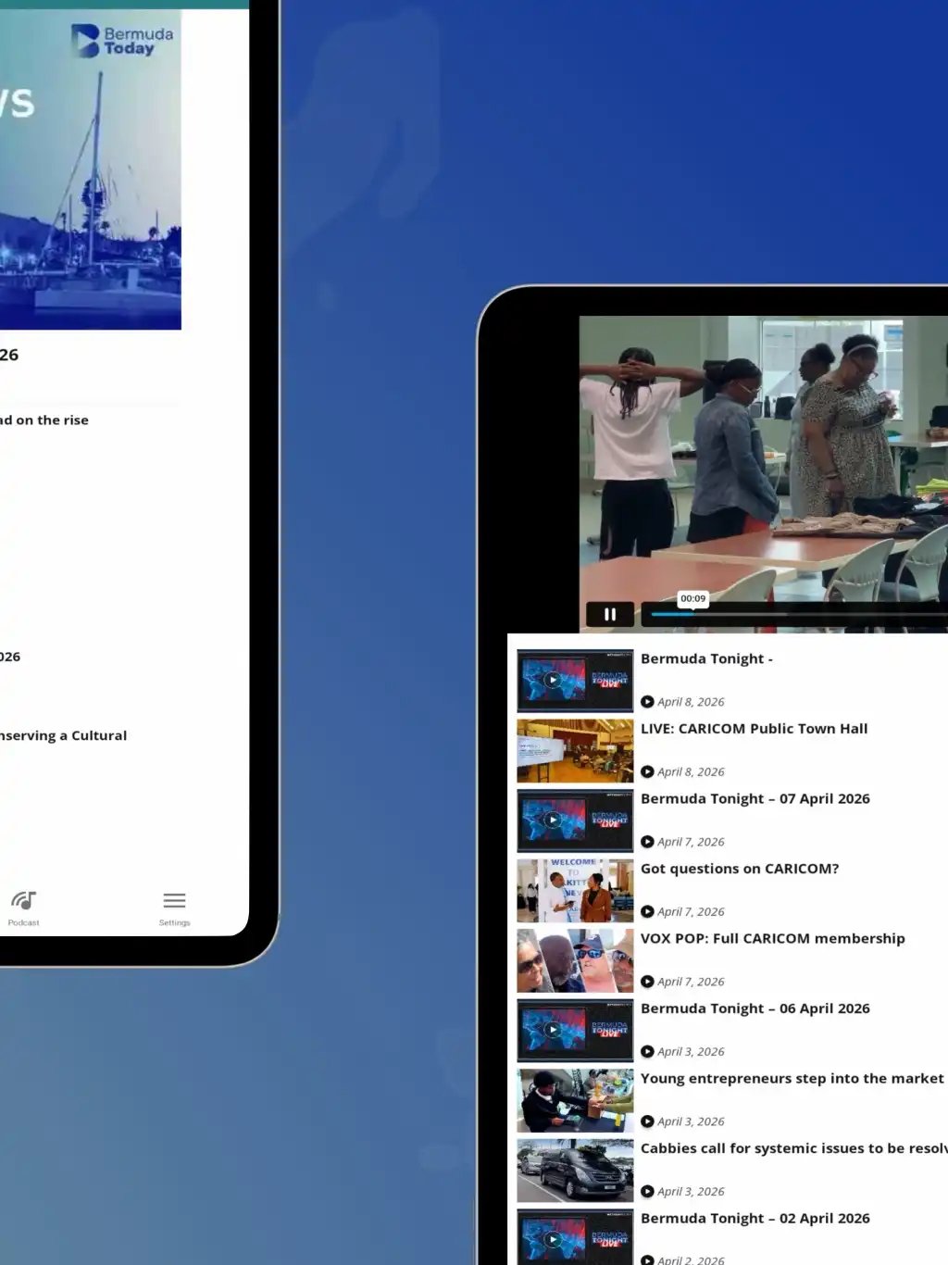The height and width of the screenshot is (1265, 948).
Task: Open Bermuda Tonight 07 April thumbnail
Action: [575, 820]
